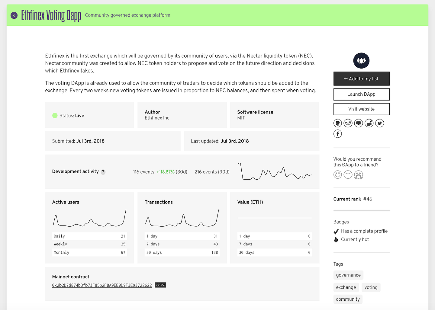Copy the mainnet contract address
The image size is (435, 310).
coord(160,285)
